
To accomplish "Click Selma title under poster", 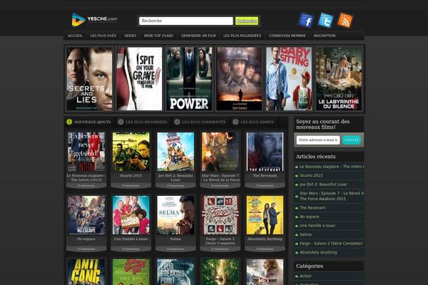I will pyautogui.click(x=175, y=239).
